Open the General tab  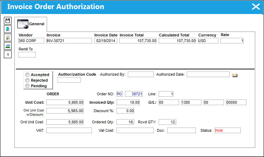point(31,24)
